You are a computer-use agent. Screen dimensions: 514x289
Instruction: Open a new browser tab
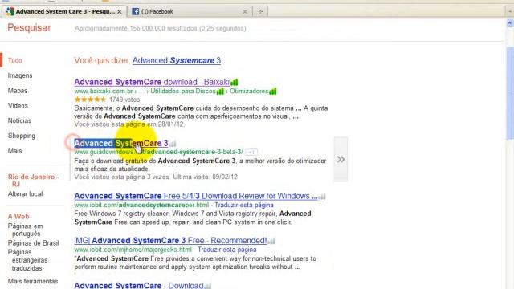260,11
